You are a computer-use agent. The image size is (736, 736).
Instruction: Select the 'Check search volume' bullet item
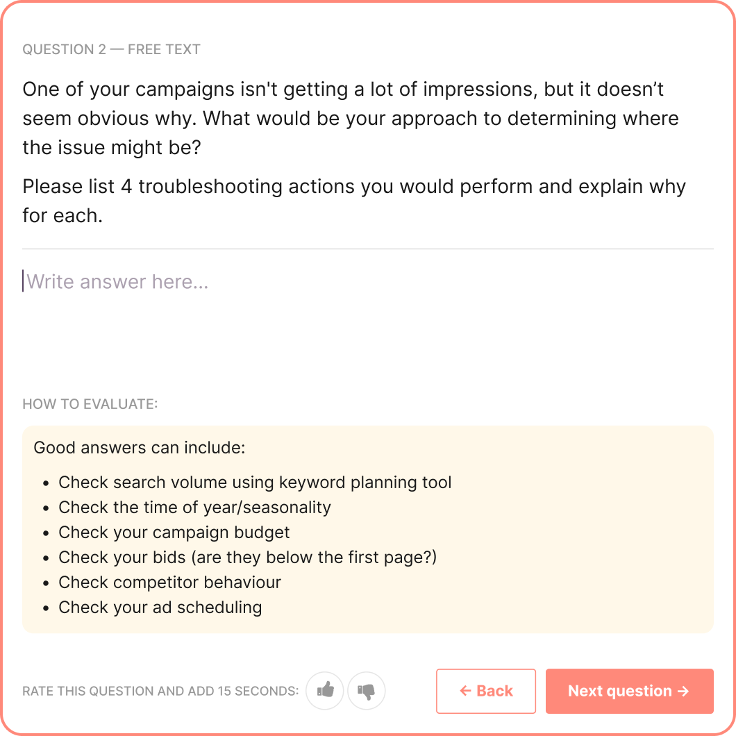[x=255, y=483]
